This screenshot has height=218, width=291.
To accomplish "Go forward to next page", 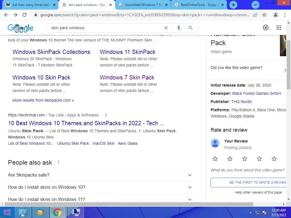I will pos(15,15).
